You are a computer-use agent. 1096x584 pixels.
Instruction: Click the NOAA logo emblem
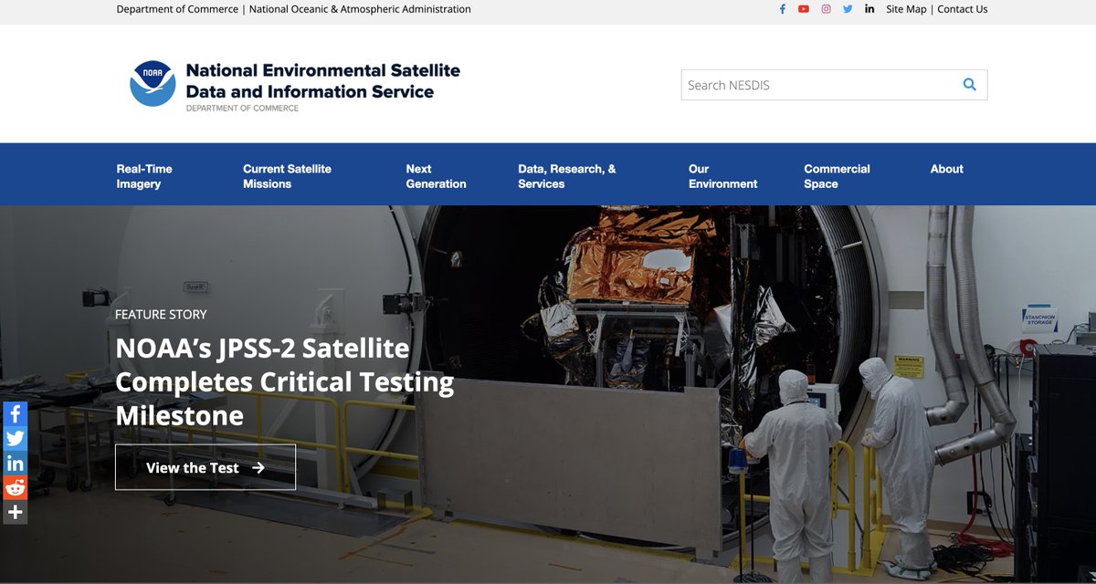pyautogui.click(x=153, y=83)
